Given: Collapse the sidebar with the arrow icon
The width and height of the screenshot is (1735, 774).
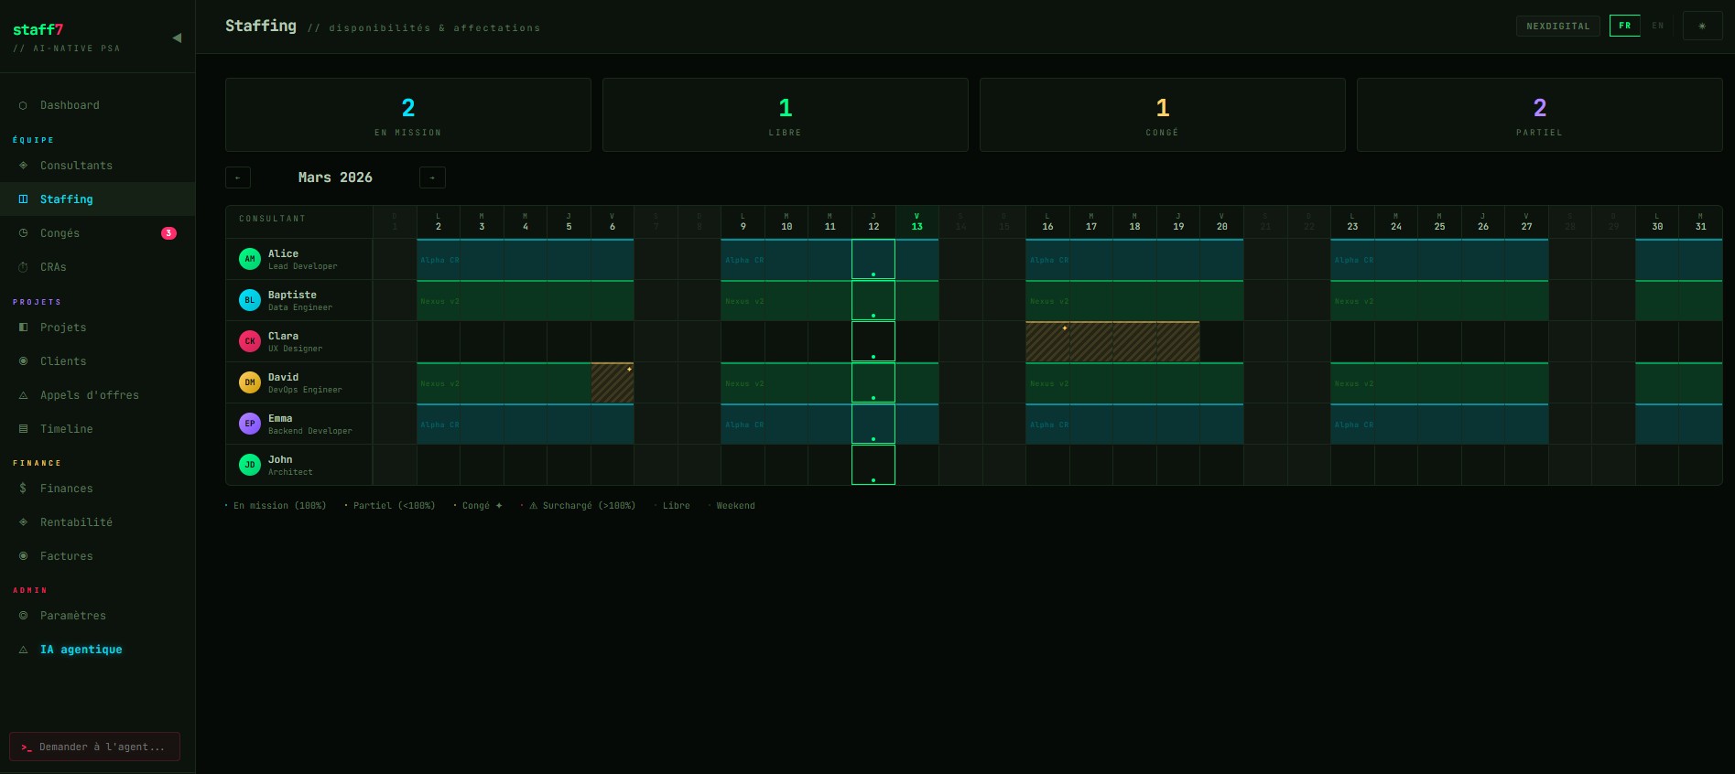Looking at the screenshot, I should point(177,38).
